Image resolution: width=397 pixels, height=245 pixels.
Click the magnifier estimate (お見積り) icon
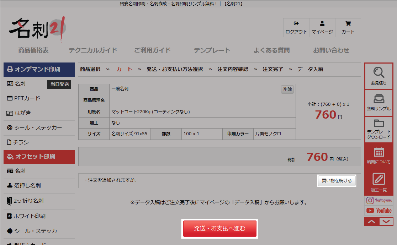pyautogui.click(x=379, y=72)
